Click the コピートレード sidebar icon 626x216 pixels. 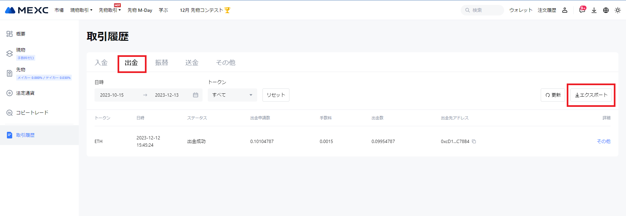tap(10, 113)
